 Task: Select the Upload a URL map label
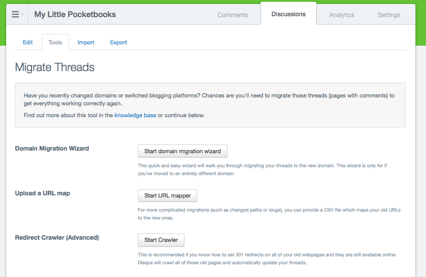43,193
